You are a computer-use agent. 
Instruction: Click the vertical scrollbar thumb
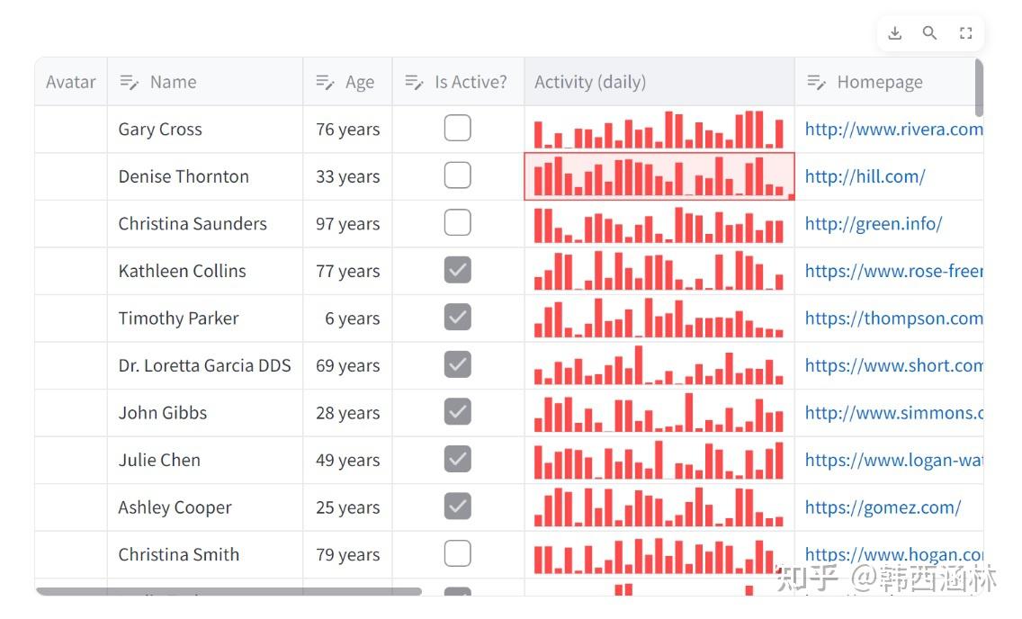point(979,87)
